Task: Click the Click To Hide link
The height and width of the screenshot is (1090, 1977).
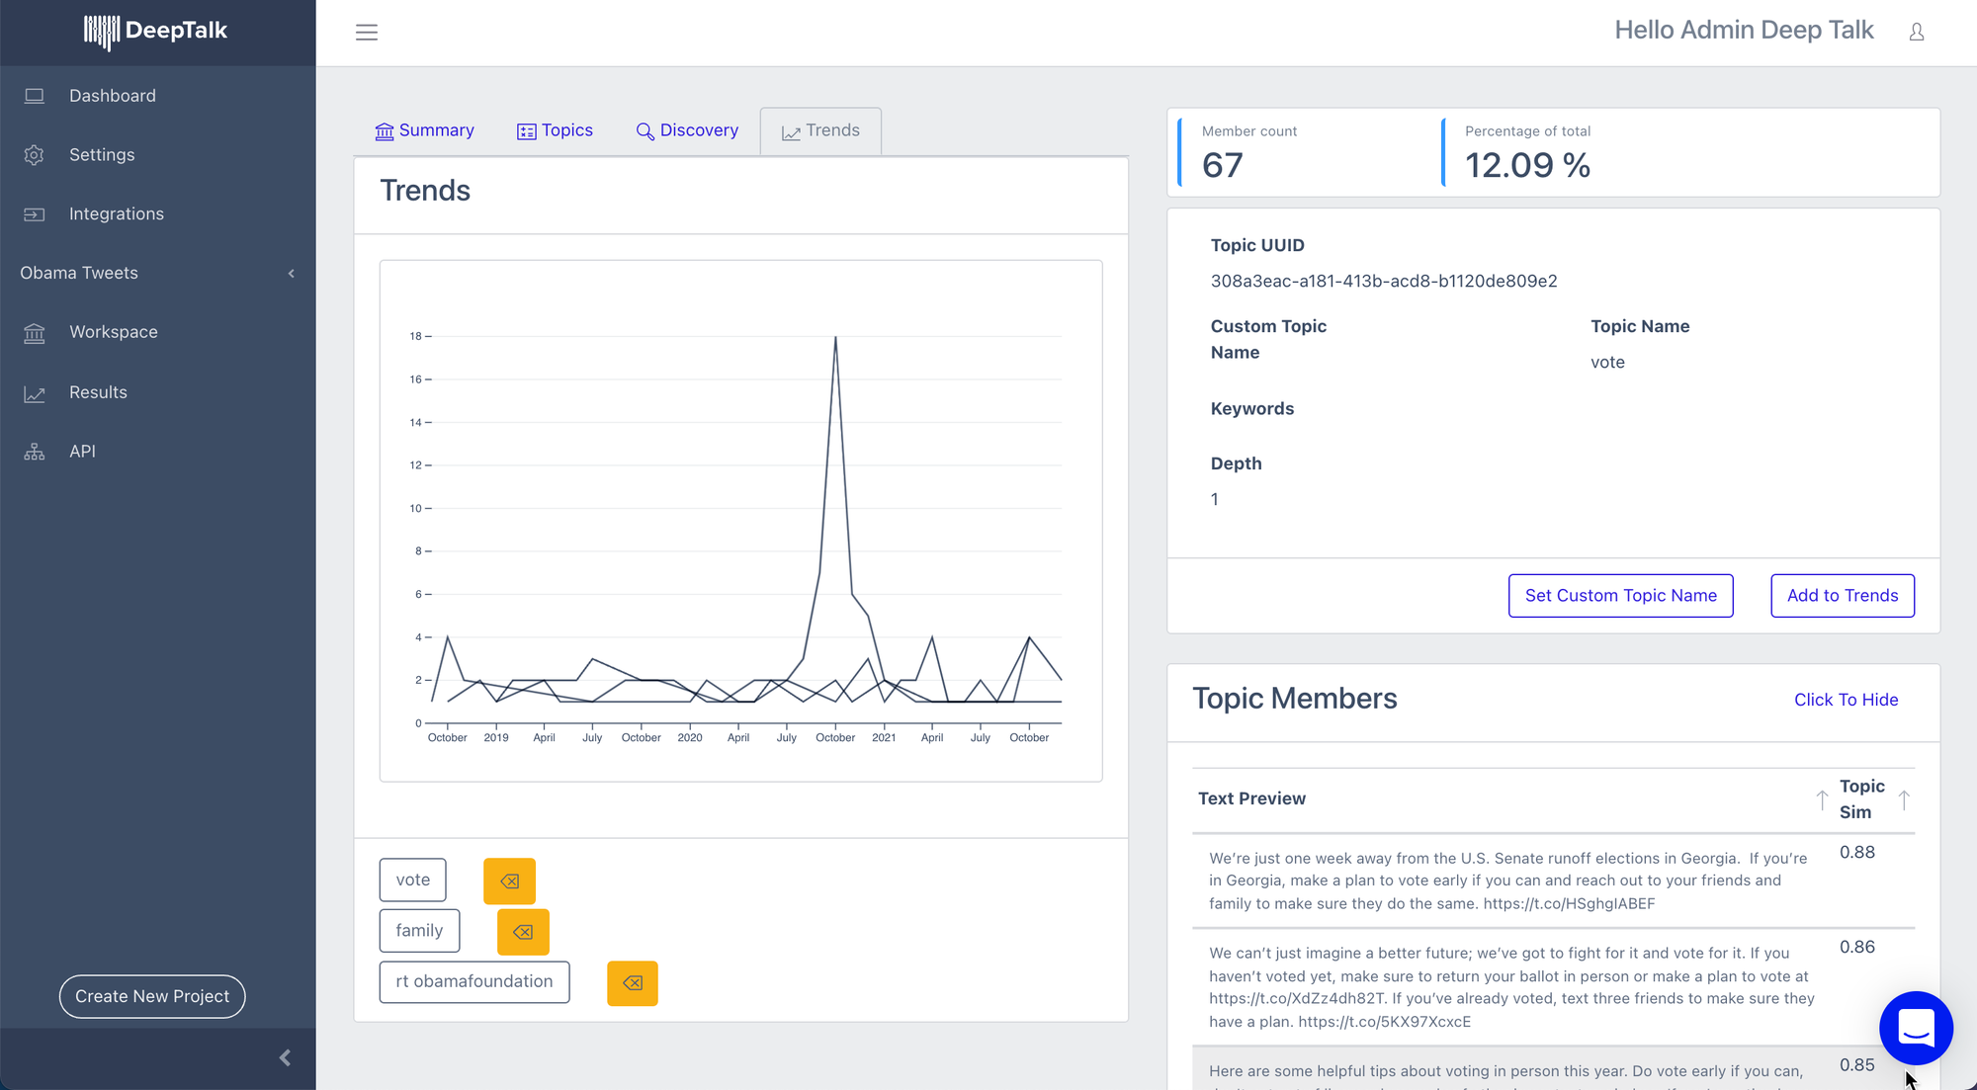Action: click(x=1846, y=700)
